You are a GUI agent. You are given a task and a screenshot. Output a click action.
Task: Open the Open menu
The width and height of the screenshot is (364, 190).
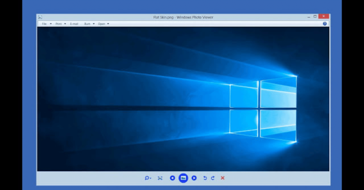(x=101, y=24)
